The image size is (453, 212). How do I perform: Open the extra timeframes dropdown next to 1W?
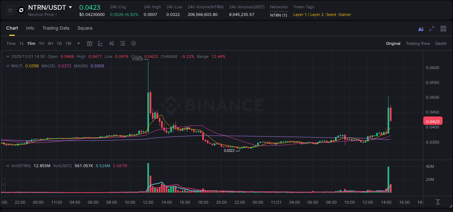[x=78, y=43]
